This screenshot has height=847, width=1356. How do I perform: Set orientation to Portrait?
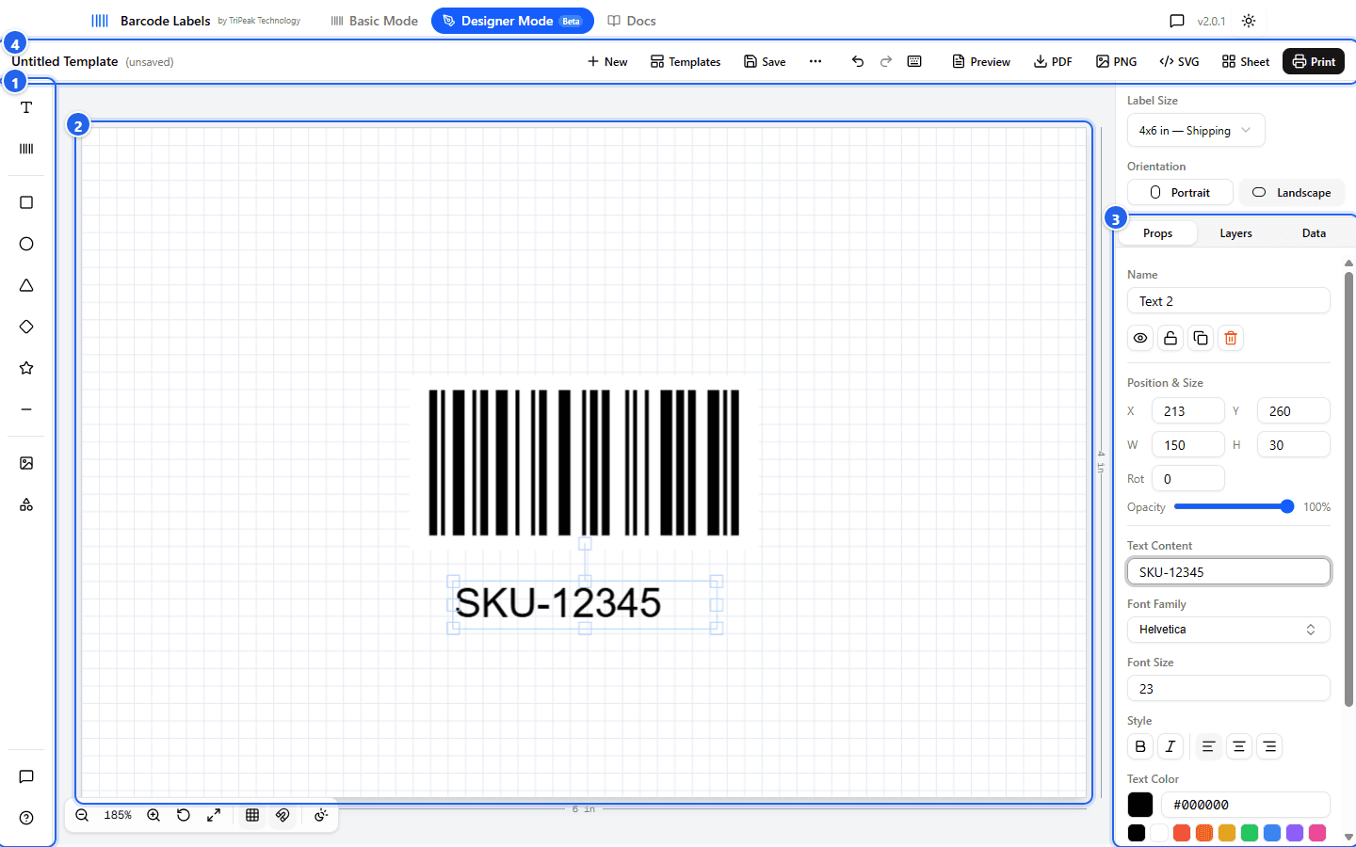(x=1180, y=192)
